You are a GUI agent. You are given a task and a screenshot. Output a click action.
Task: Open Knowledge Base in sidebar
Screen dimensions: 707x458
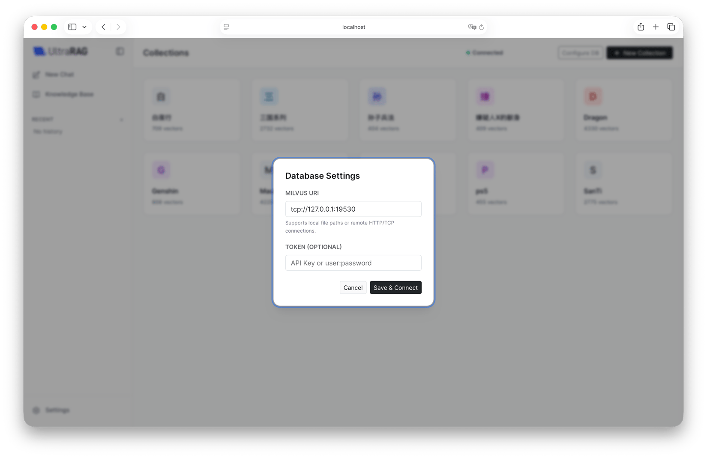pos(63,94)
